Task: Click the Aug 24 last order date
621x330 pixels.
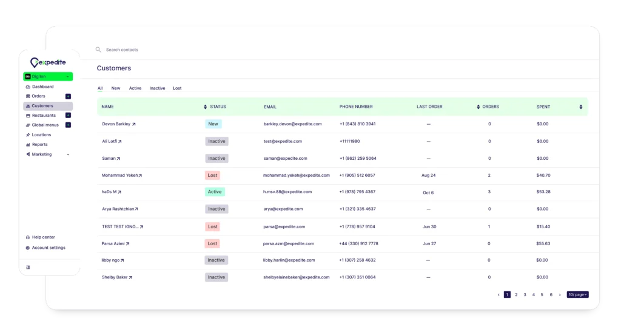Action: pos(429,175)
